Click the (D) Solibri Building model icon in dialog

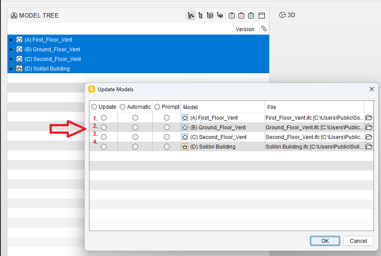coord(185,147)
